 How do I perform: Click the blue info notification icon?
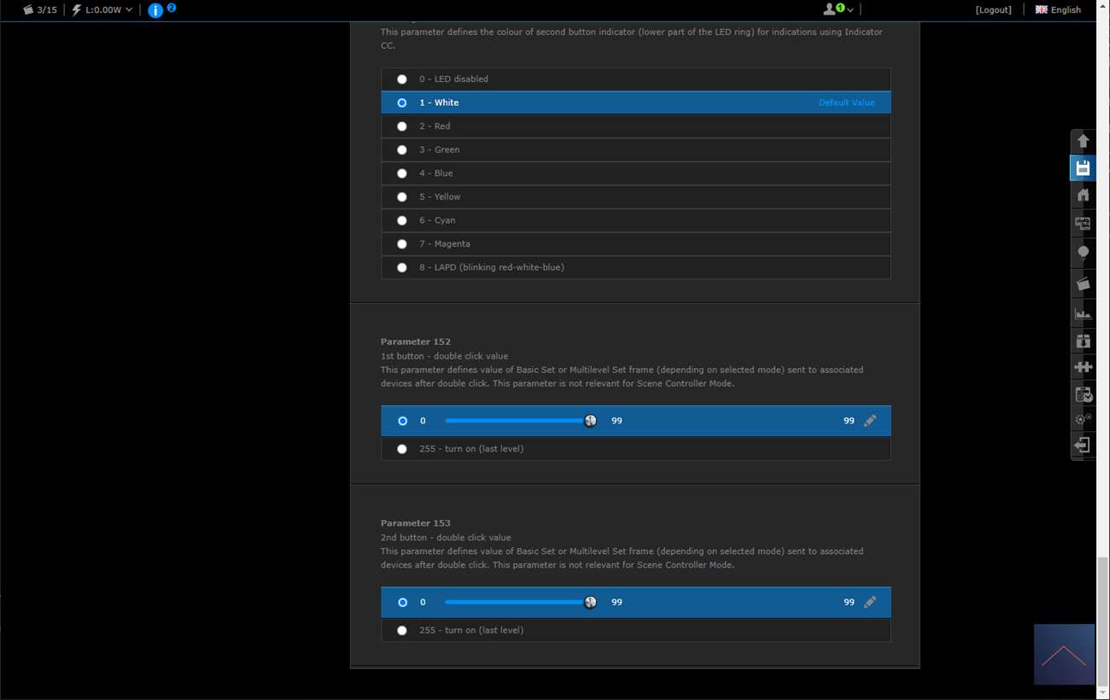pos(155,10)
